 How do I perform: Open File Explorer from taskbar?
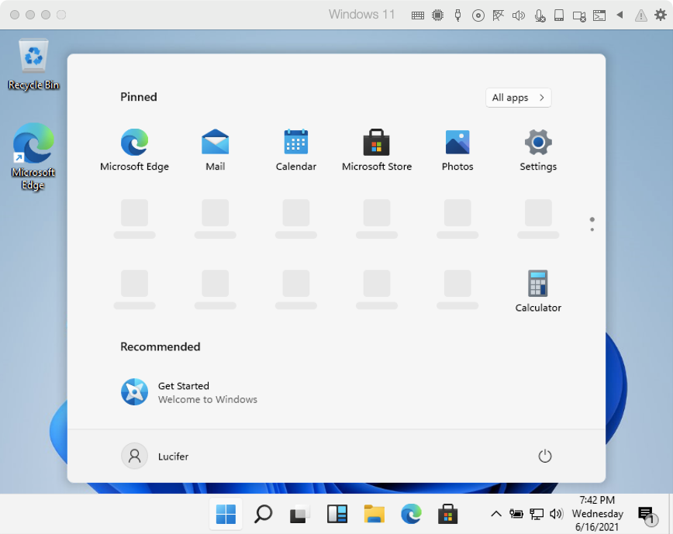click(374, 514)
